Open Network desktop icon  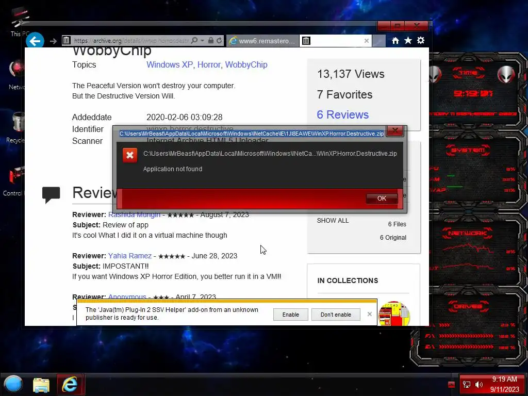[x=16, y=75]
